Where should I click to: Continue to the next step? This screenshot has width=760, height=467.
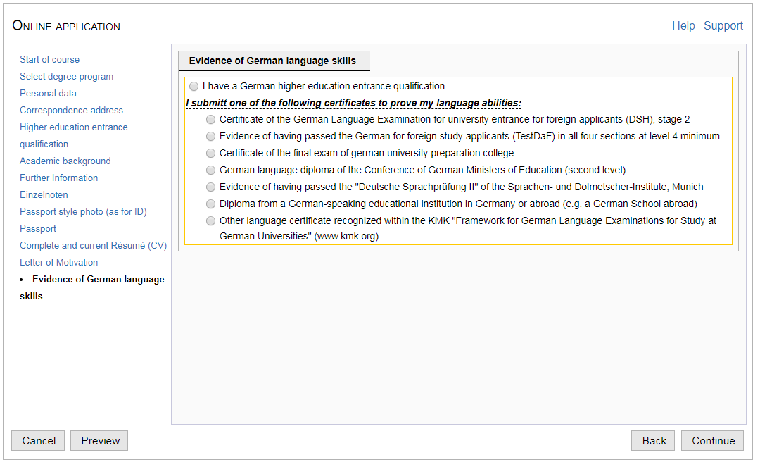pyautogui.click(x=712, y=441)
